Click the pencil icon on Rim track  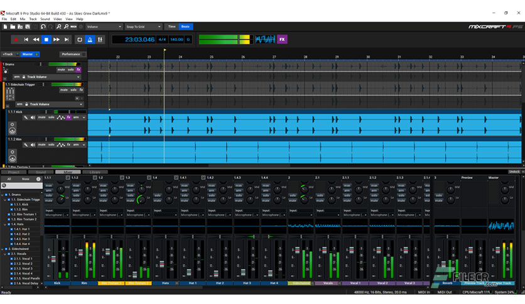click(26, 145)
